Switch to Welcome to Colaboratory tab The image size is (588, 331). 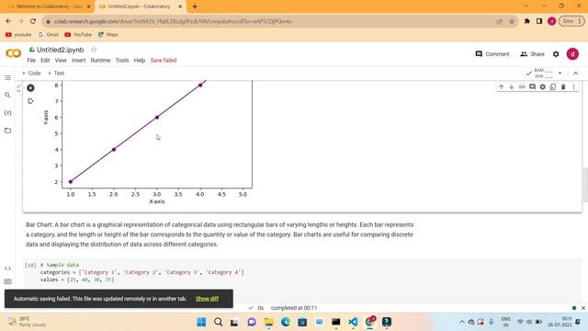point(48,6)
